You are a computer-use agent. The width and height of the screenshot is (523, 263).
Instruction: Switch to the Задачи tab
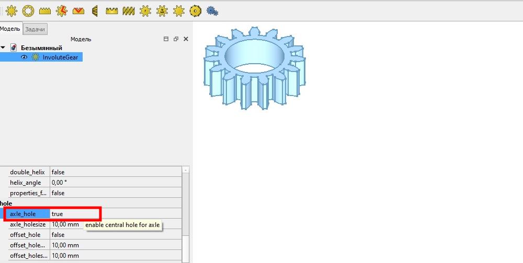pyautogui.click(x=36, y=29)
